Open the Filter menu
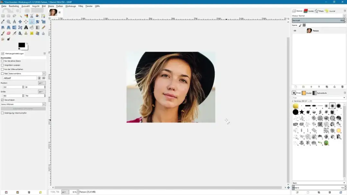Screen dimensions: 347x195 coord(80,6)
